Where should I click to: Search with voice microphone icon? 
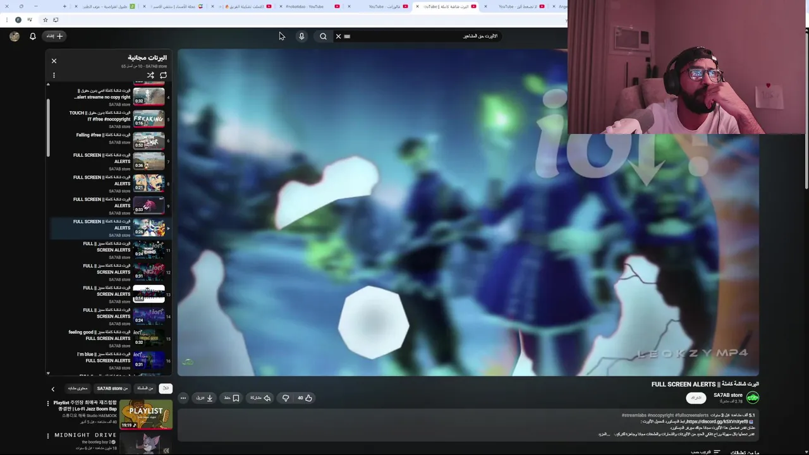click(x=301, y=36)
